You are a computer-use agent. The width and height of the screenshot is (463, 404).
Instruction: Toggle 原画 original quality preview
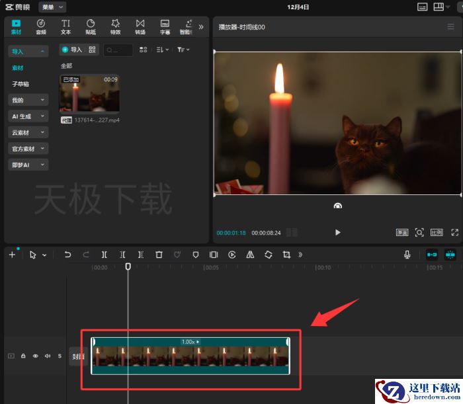pos(402,233)
